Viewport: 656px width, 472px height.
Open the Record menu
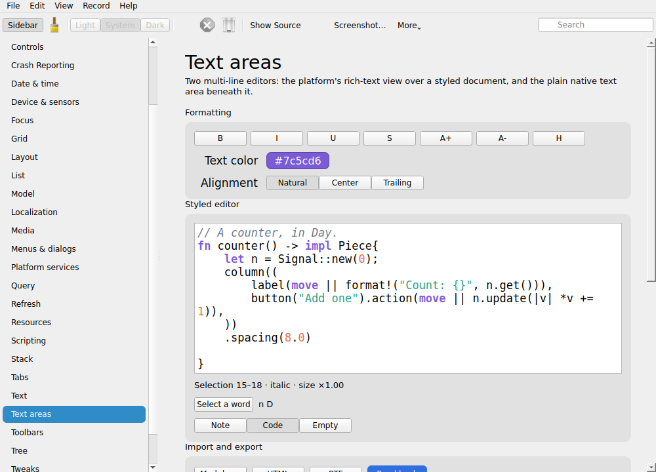96,5
